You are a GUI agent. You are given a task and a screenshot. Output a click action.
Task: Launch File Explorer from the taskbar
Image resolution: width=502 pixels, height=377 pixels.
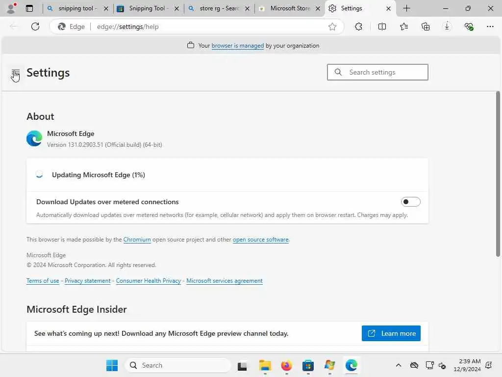[x=265, y=365]
